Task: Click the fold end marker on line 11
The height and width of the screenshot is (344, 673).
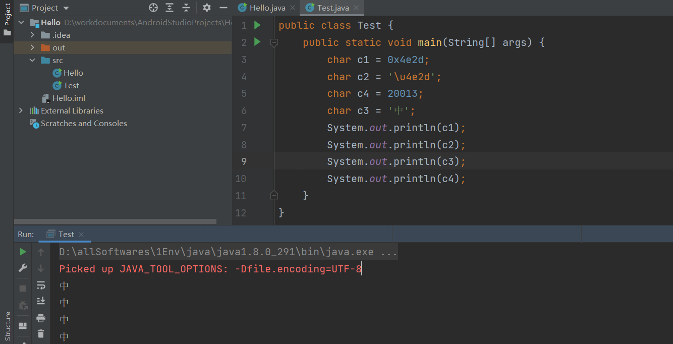Action: click(x=274, y=195)
